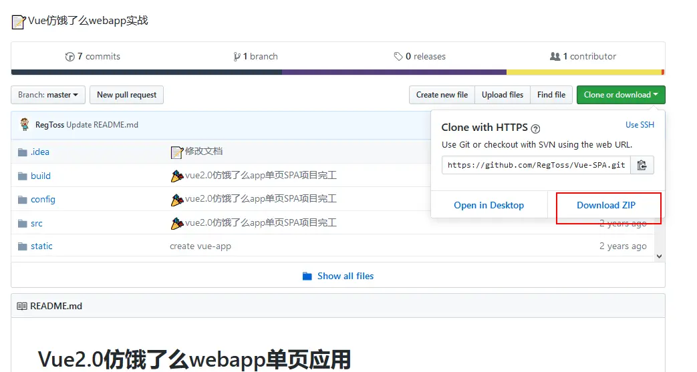The image size is (697, 372).
Task: Open the .idea folder link
Action: pyautogui.click(x=40, y=152)
